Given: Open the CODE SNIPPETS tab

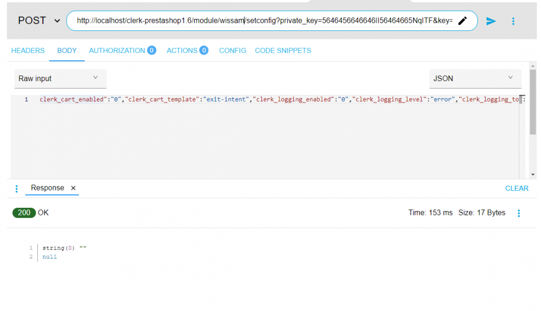Looking at the screenshot, I should (x=283, y=50).
